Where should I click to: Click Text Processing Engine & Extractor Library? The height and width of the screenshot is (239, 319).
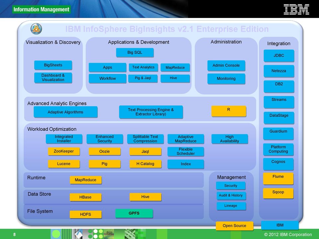point(151,112)
